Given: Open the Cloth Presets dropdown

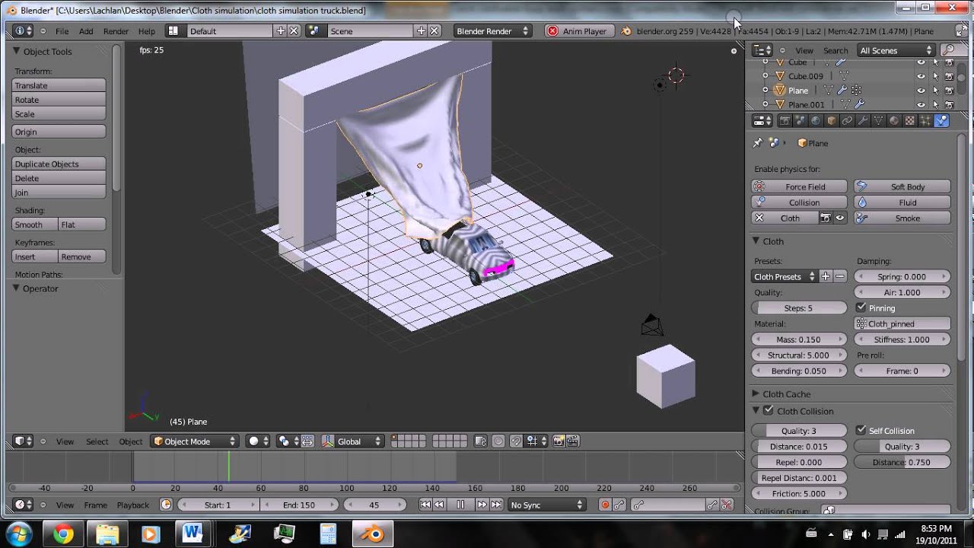Looking at the screenshot, I should [784, 276].
